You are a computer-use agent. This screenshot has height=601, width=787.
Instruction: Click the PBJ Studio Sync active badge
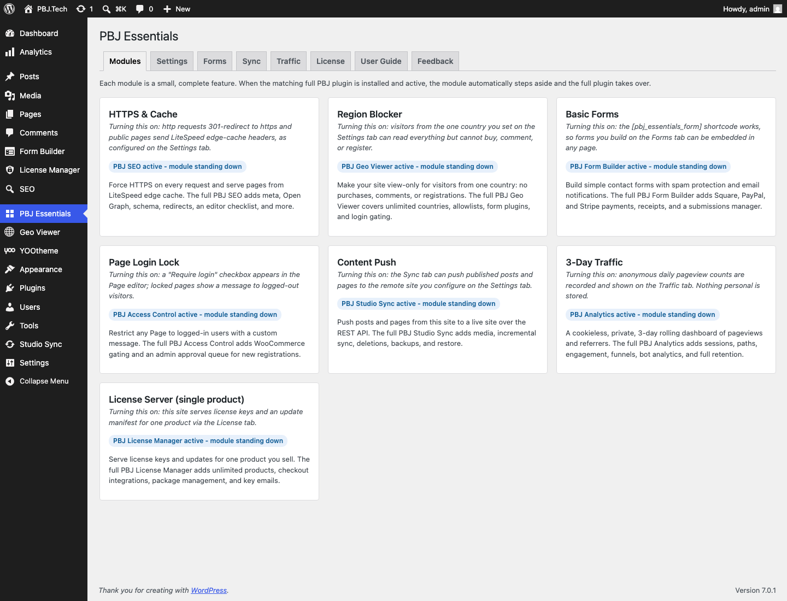pyautogui.click(x=419, y=304)
